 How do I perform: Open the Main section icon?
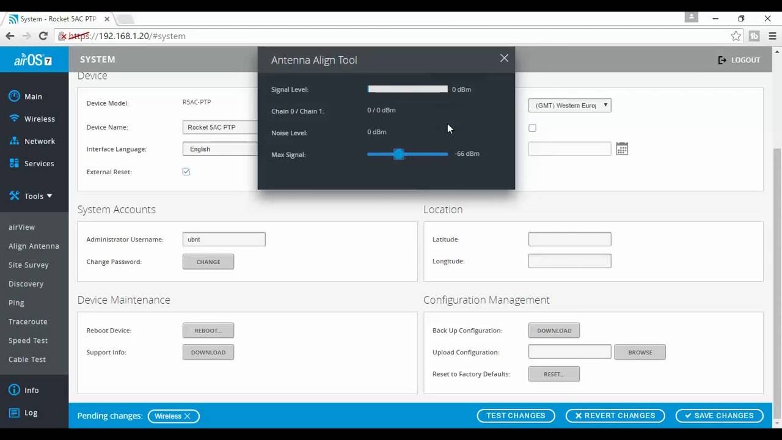coord(14,96)
